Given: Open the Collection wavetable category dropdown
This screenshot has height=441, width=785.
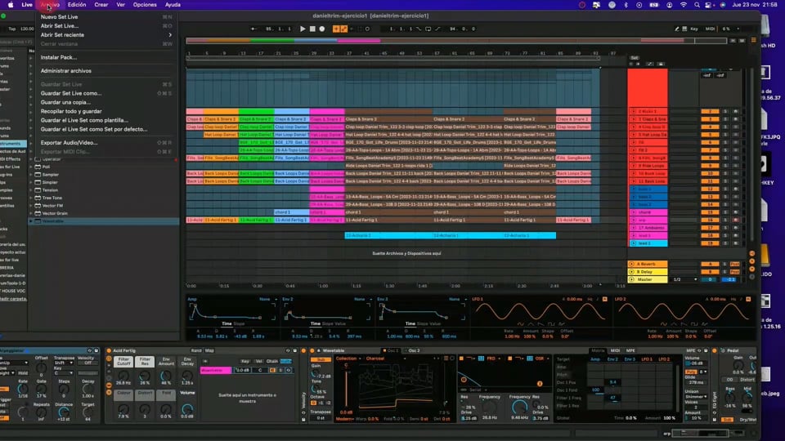Looking at the screenshot, I should pos(348,359).
